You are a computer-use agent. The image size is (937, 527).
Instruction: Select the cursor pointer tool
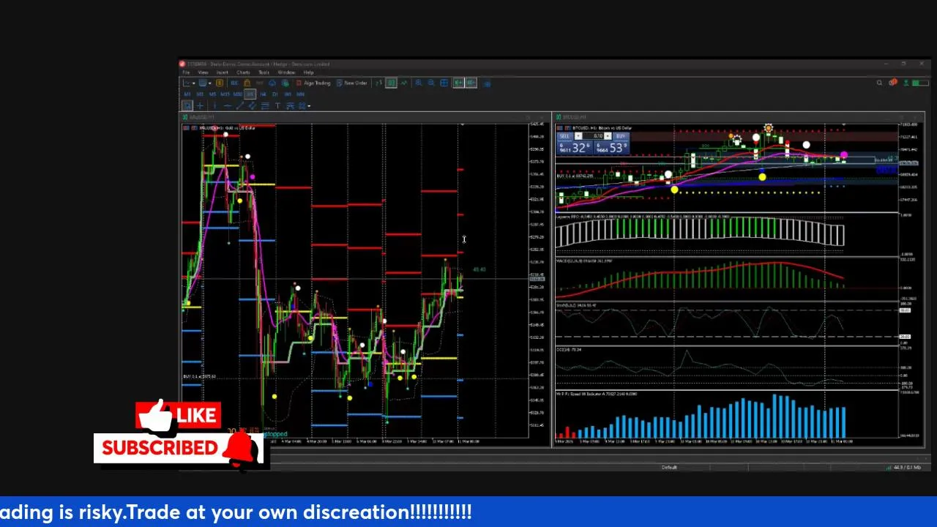[x=188, y=105]
